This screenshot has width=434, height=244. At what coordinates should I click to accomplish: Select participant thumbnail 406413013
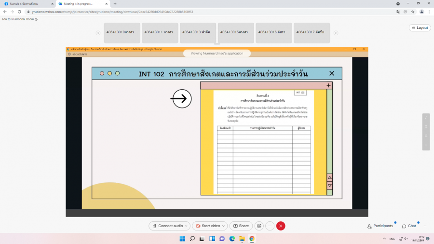tap(197, 32)
